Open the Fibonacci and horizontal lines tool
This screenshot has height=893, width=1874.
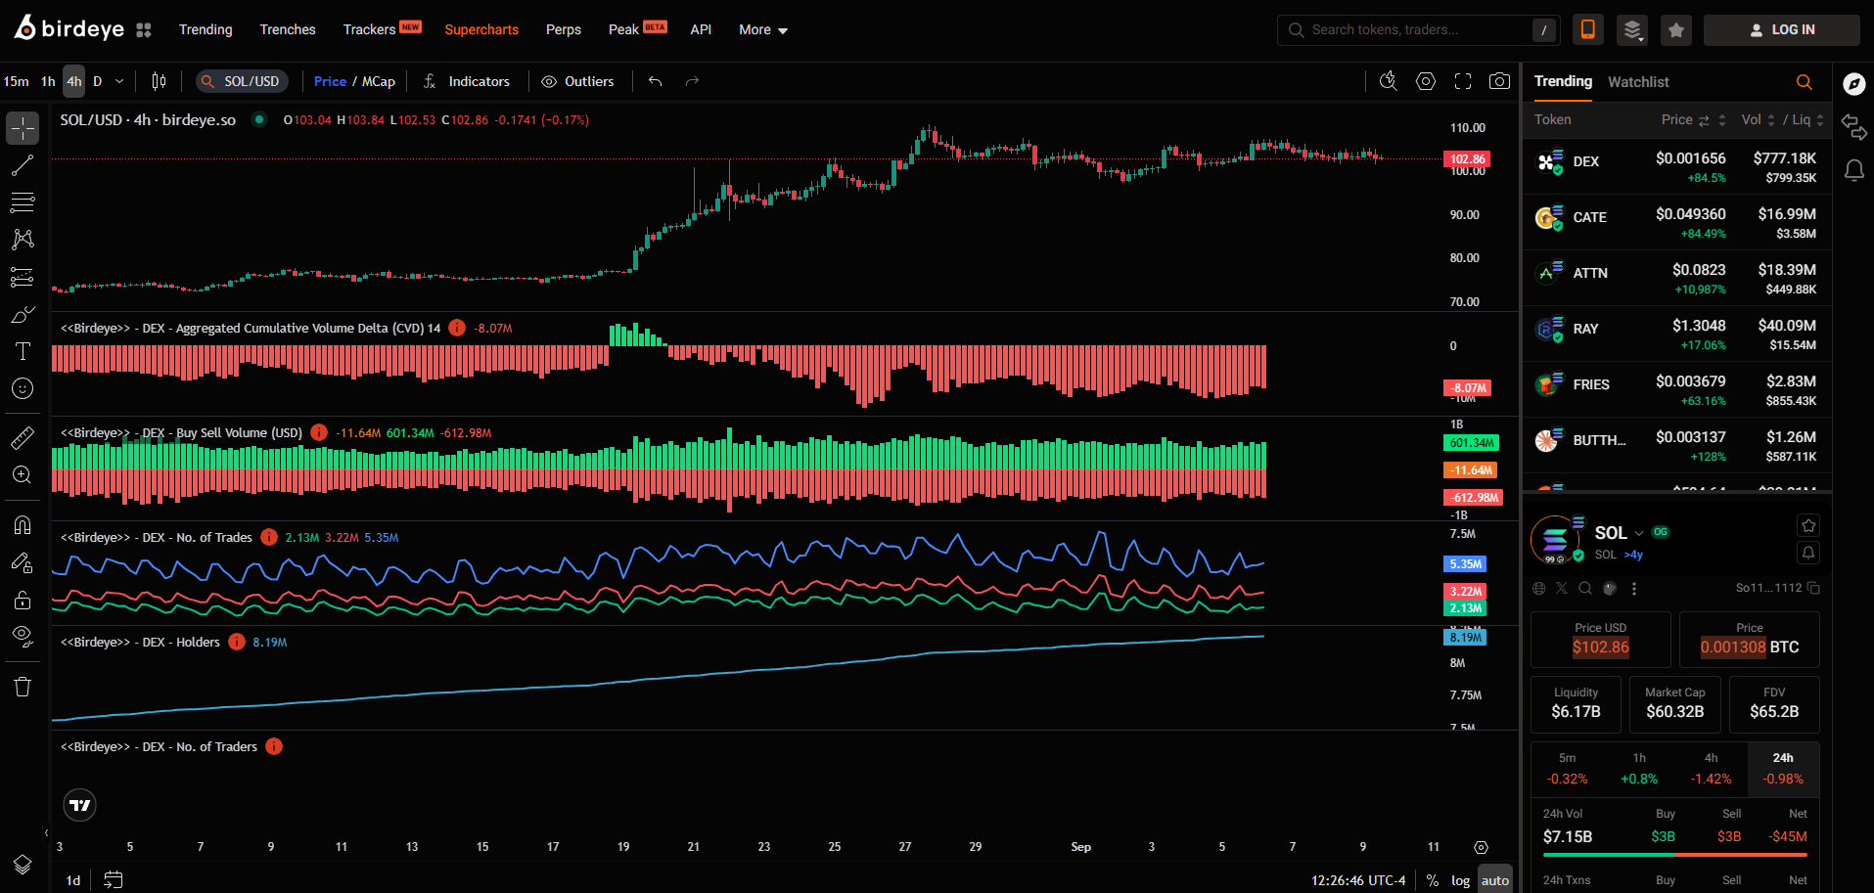(x=23, y=202)
